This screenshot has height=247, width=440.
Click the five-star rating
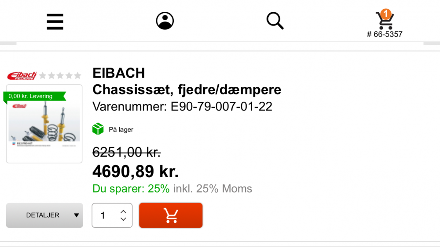pyautogui.click(x=60, y=75)
